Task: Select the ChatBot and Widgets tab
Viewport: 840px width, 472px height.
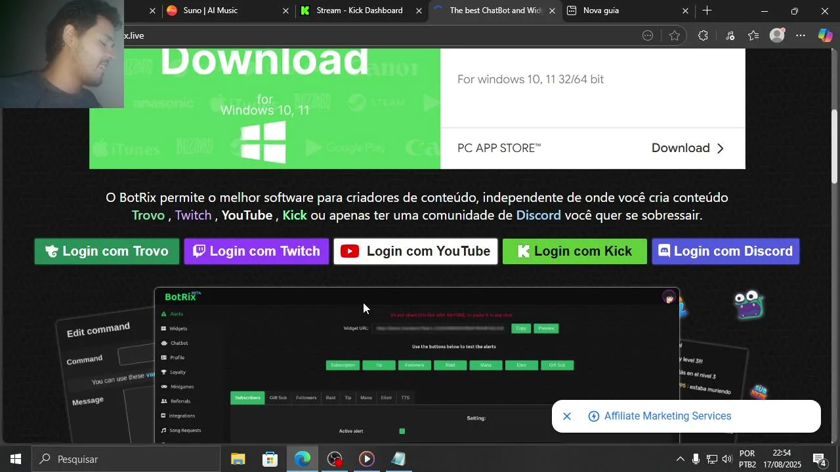Action: [x=495, y=10]
